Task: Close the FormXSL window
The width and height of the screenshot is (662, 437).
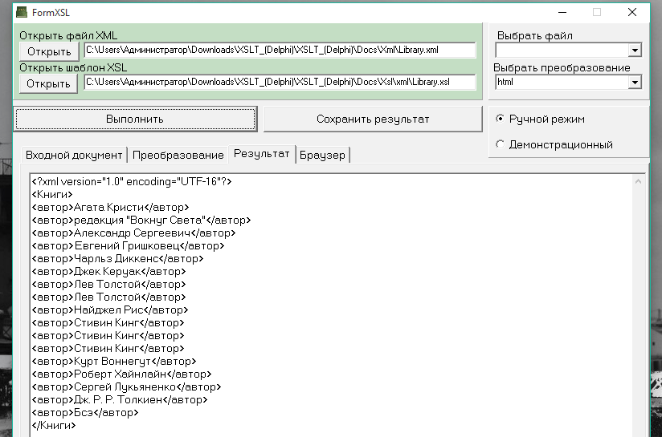Action: pyautogui.click(x=632, y=12)
